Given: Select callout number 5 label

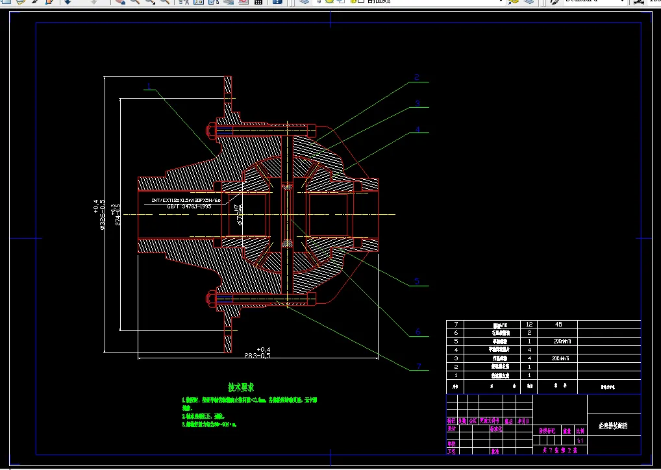Looking at the screenshot, I should pos(416,281).
